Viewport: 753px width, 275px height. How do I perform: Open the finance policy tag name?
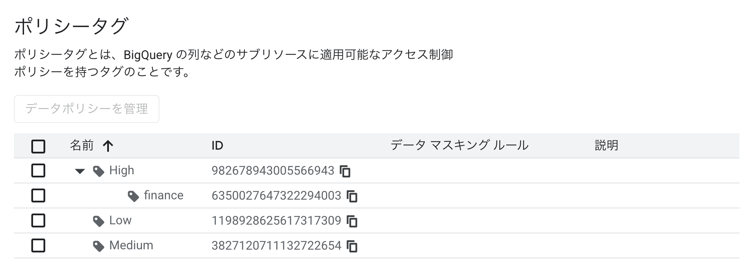point(164,195)
